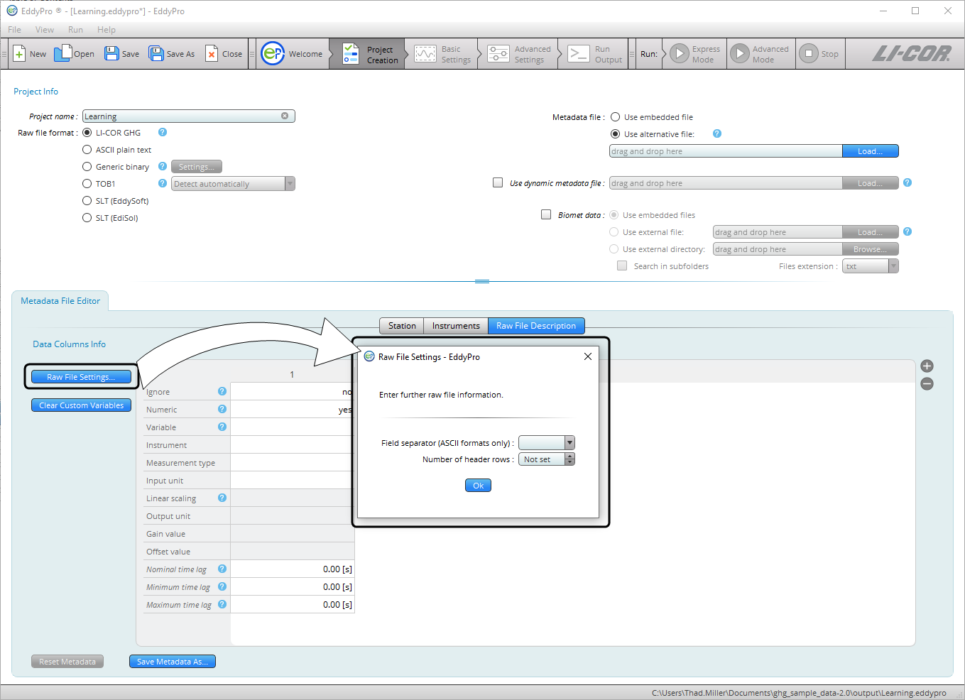Click the help icon for Biomet external file
Viewport: 965px width, 700px height.
[x=907, y=231]
